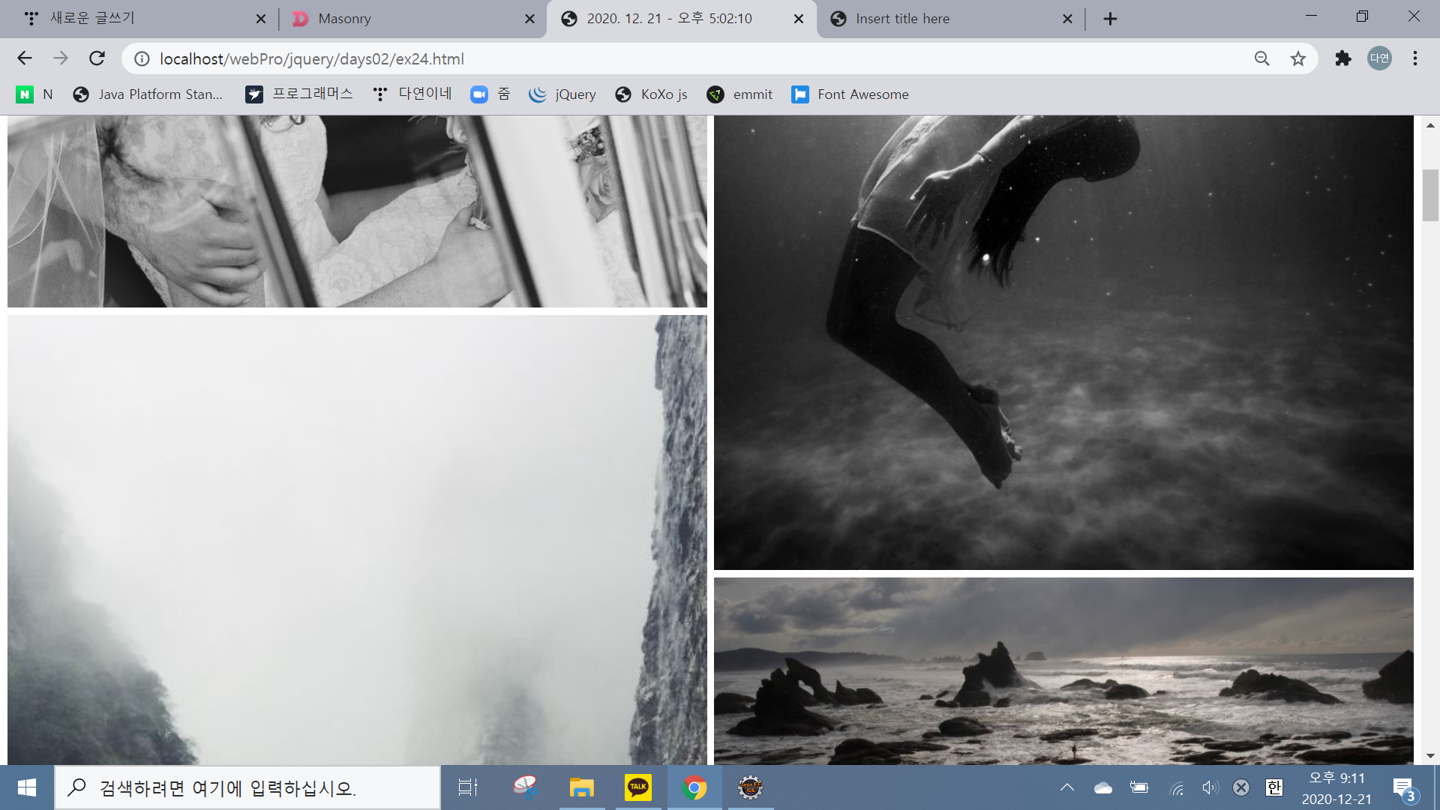
Task: View site information icon beside the URL
Action: point(142,58)
